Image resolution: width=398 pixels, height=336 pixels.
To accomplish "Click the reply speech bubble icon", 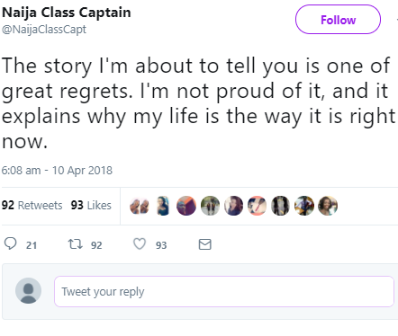I will [11, 243].
